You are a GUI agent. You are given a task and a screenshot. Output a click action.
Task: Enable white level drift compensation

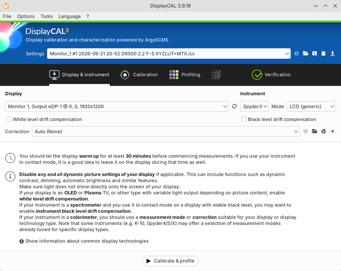click(9, 119)
